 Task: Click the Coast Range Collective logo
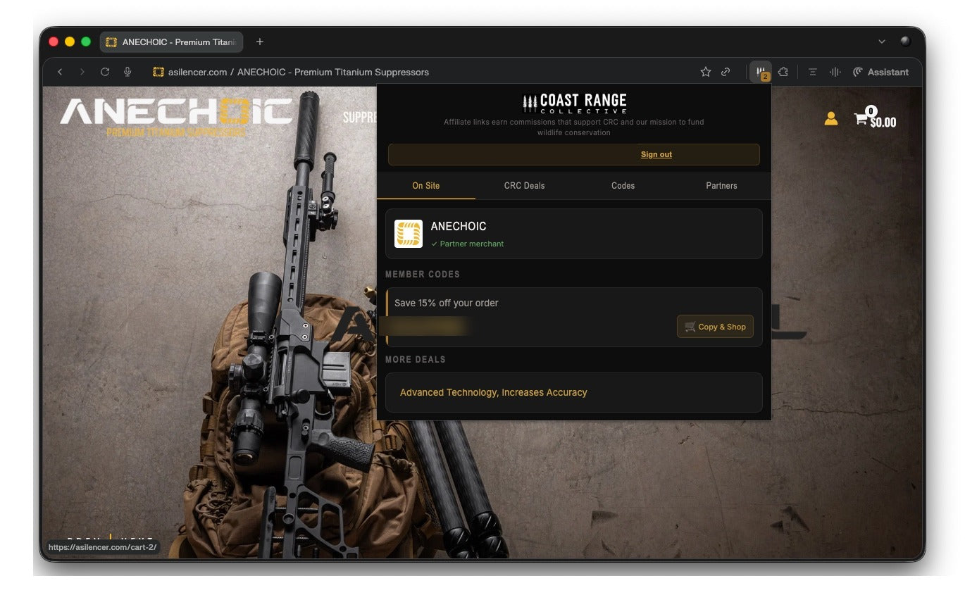point(574,104)
